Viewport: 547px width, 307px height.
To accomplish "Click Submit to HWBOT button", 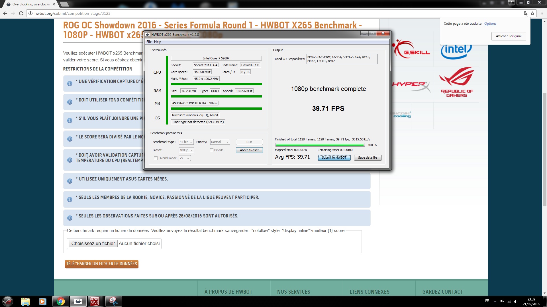I will pos(334,157).
